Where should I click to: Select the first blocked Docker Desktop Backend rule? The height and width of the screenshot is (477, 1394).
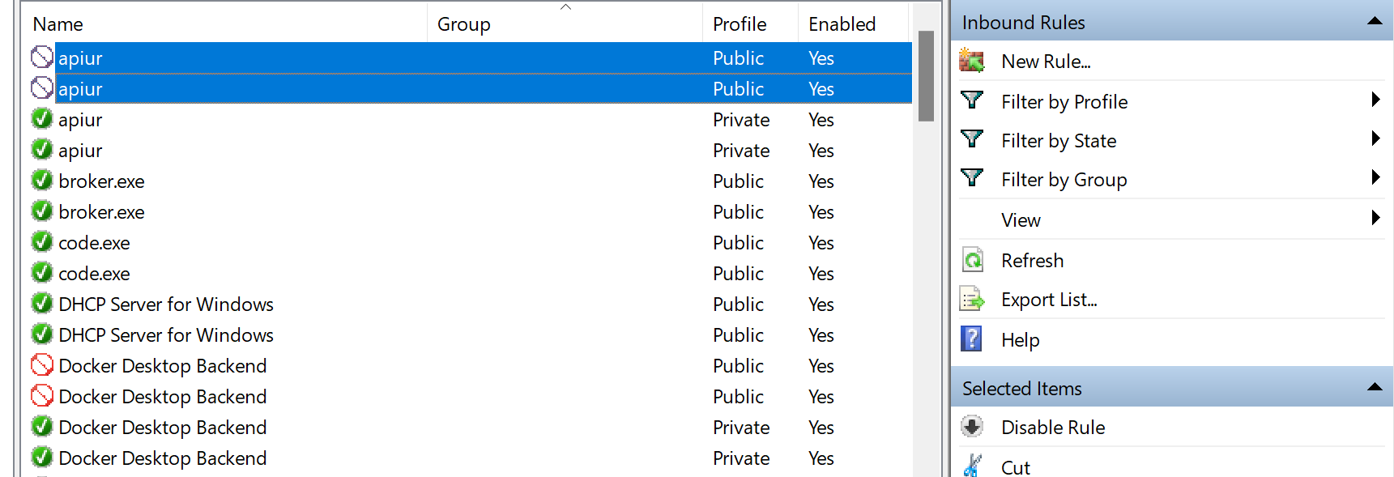[x=162, y=366]
